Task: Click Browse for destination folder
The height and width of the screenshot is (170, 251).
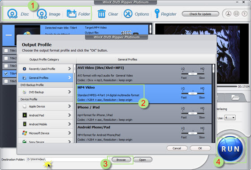Action: [121, 160]
